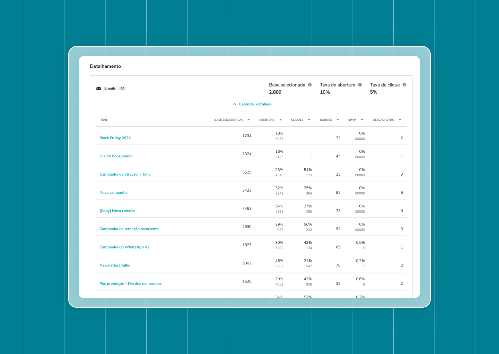The image size is (499, 354).
Task: Open the [Copy] Nova coleção campaign
Action: point(117,211)
